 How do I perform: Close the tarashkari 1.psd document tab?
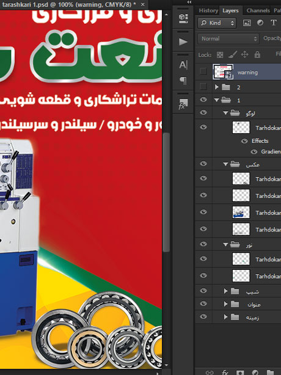click(143, 4)
